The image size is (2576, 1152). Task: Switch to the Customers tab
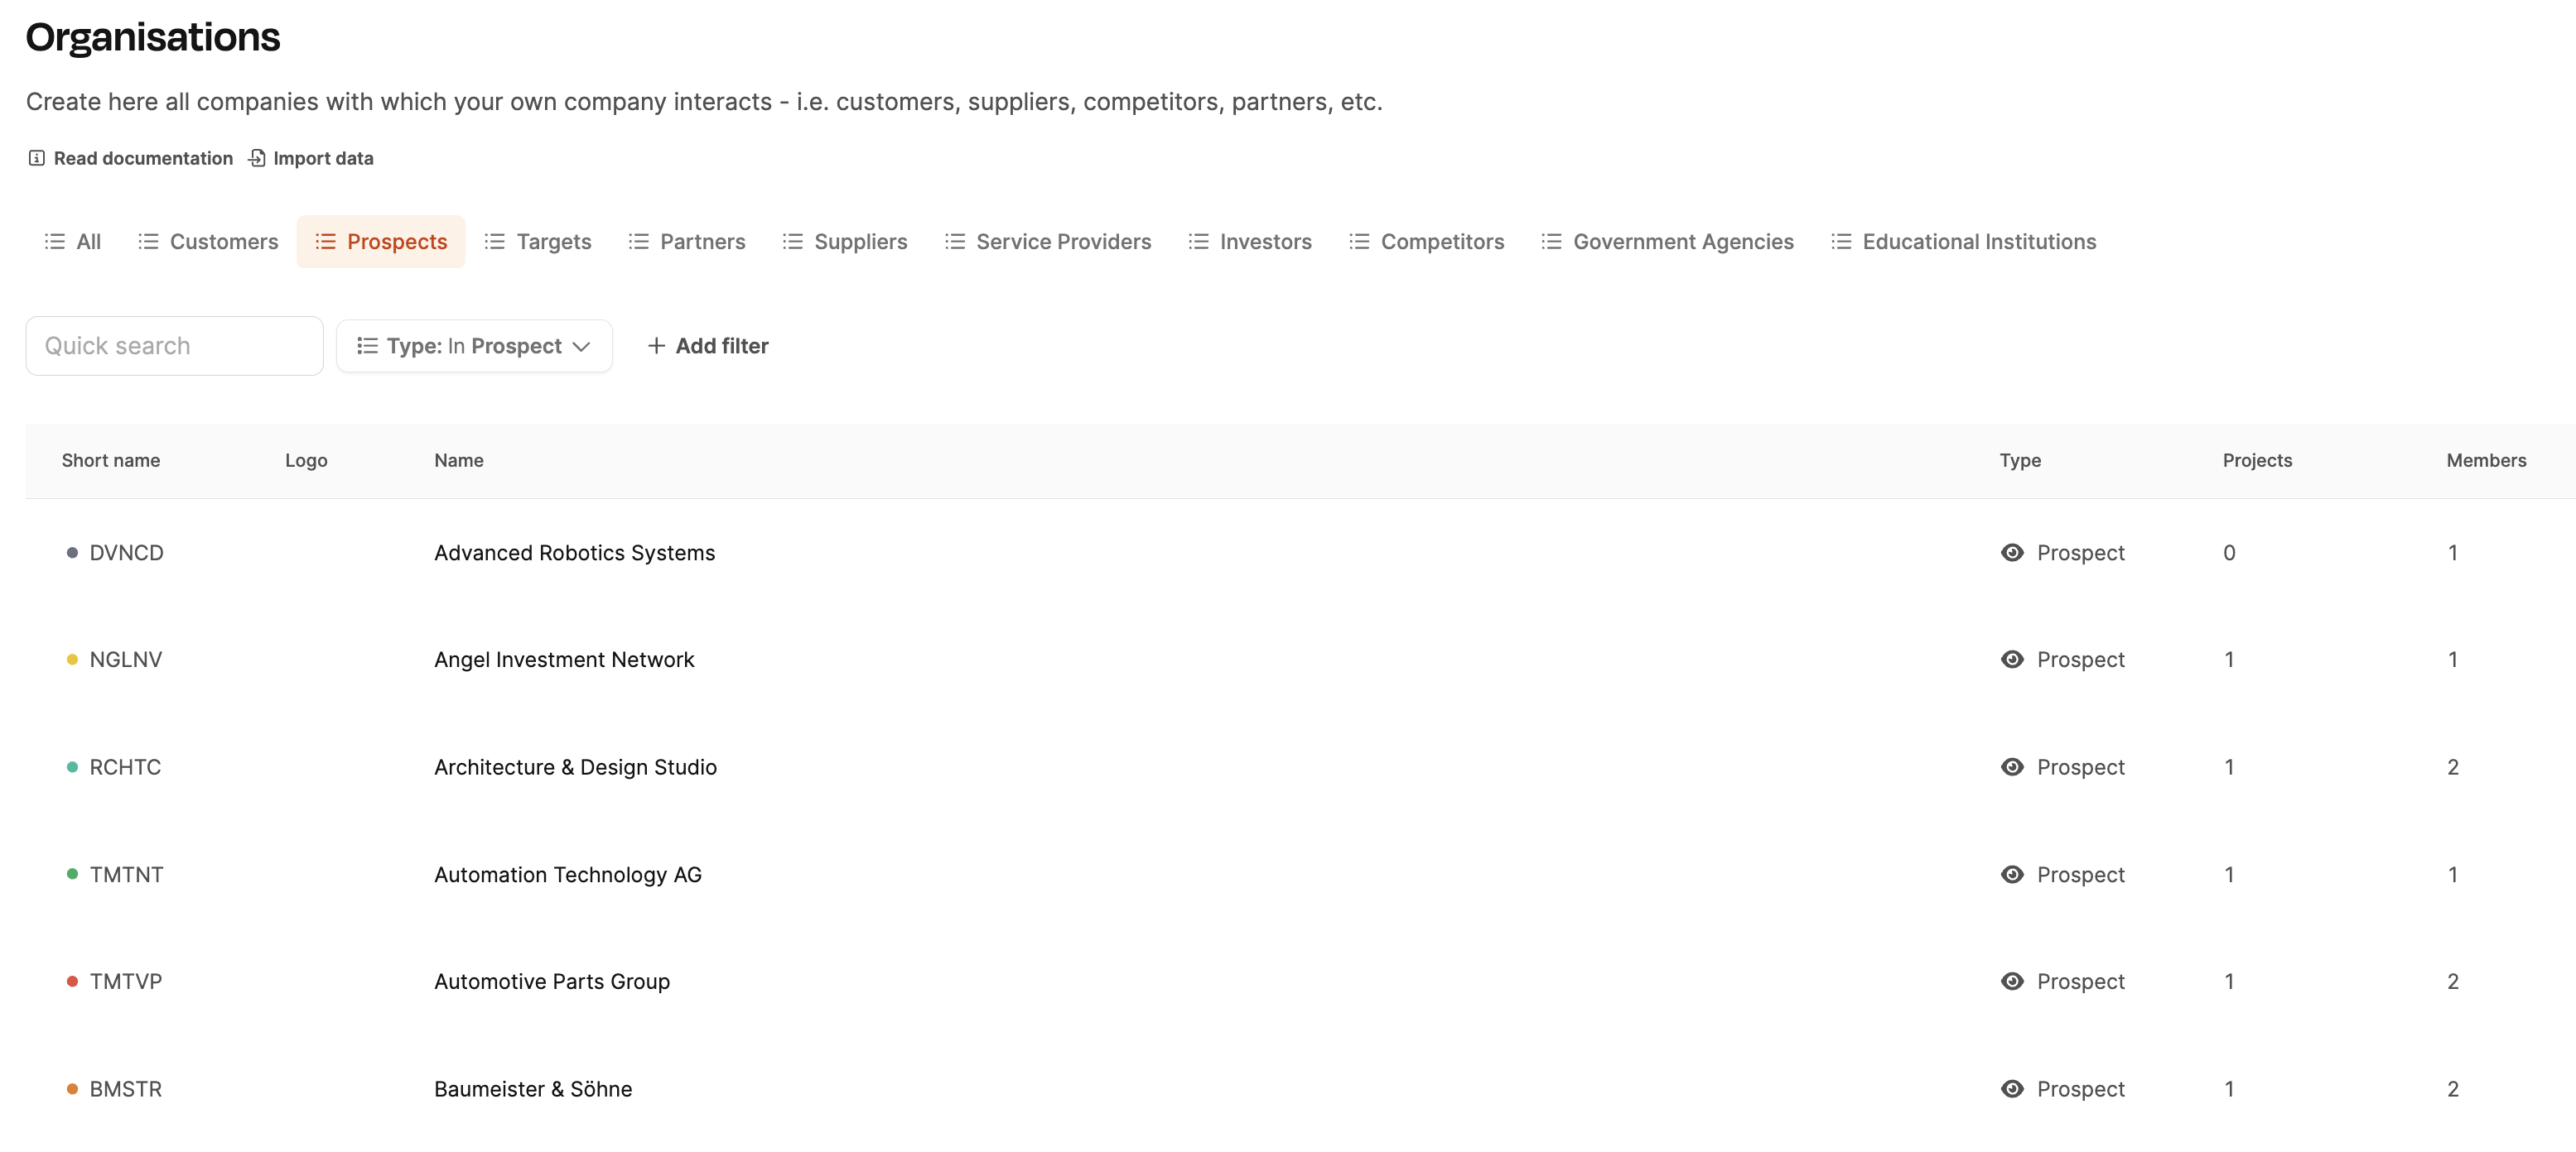(x=208, y=242)
